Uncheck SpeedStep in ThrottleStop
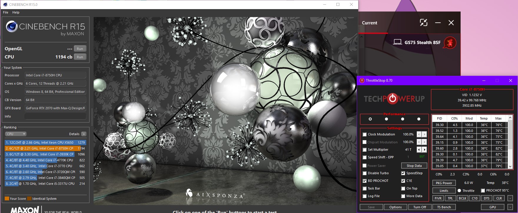Viewport: 518px width, 213px height. point(403,173)
